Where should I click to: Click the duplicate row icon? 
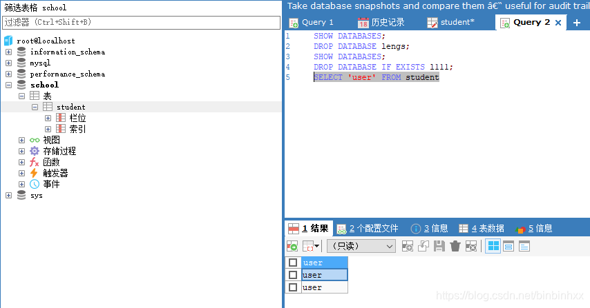424,247
